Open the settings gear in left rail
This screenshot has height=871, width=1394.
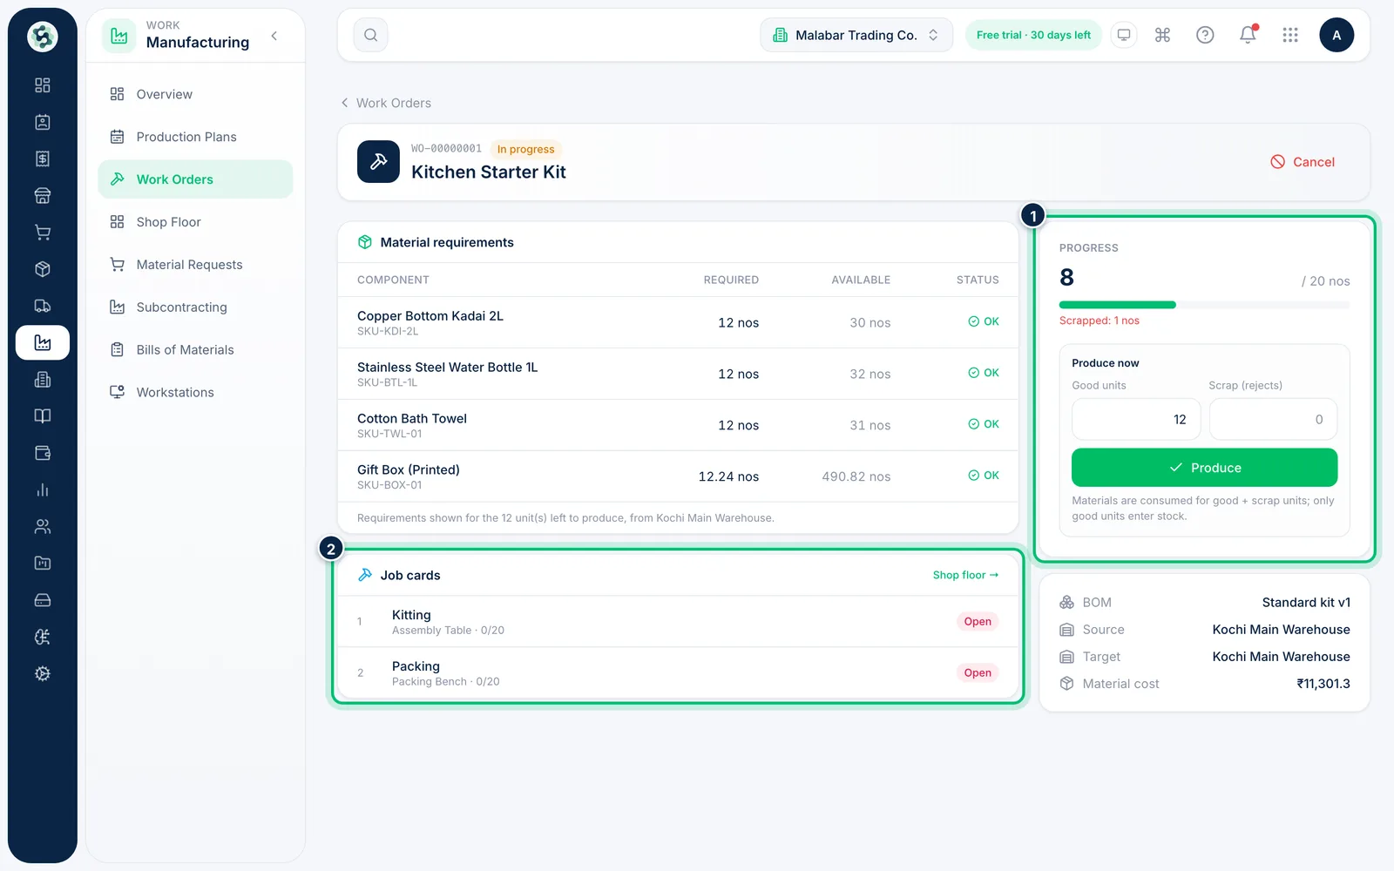click(43, 673)
